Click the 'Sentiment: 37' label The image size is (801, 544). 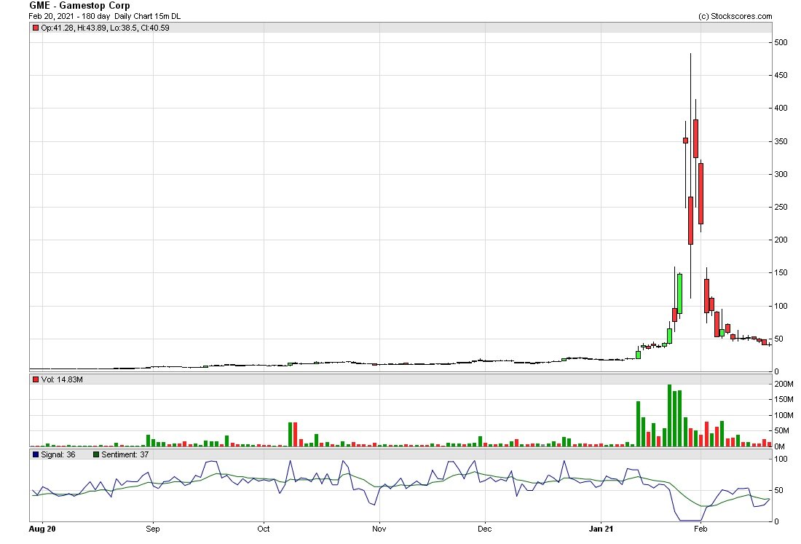(125, 454)
